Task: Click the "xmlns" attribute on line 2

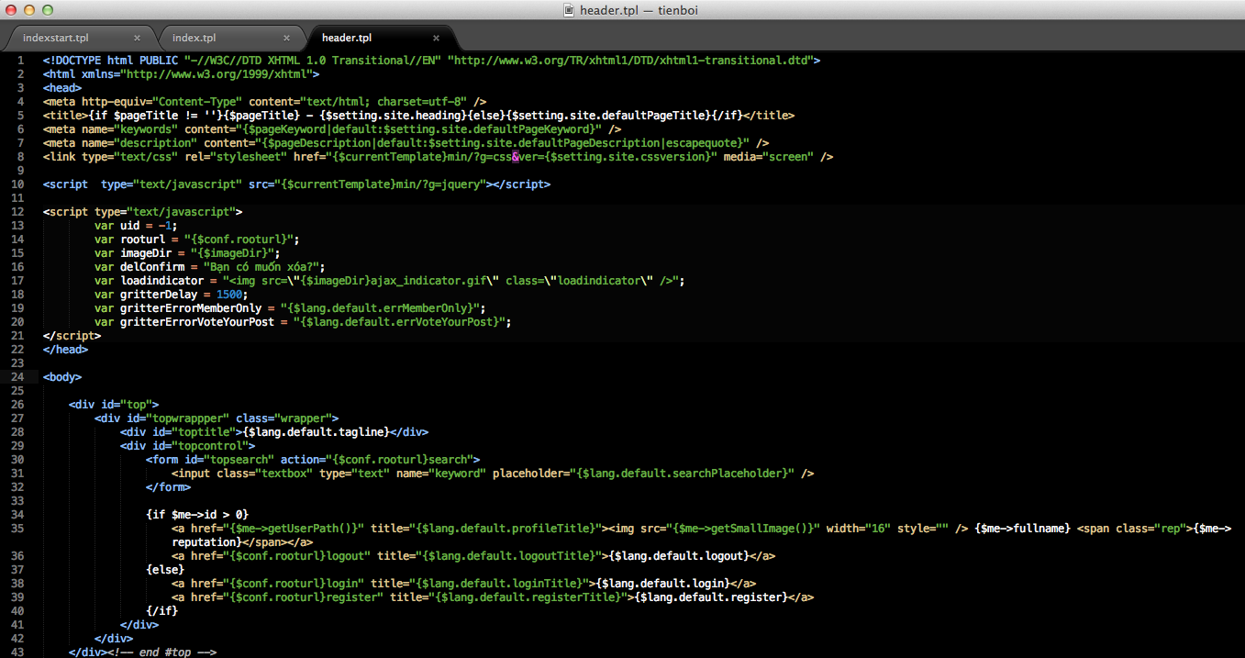Action: click(x=97, y=74)
